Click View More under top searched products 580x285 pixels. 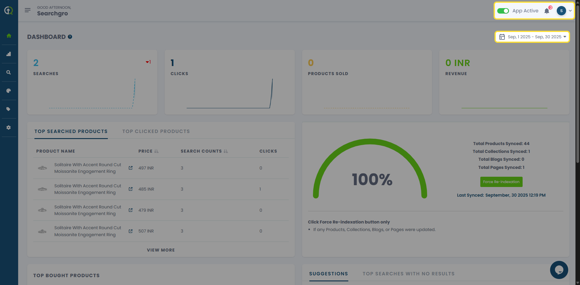(x=161, y=250)
